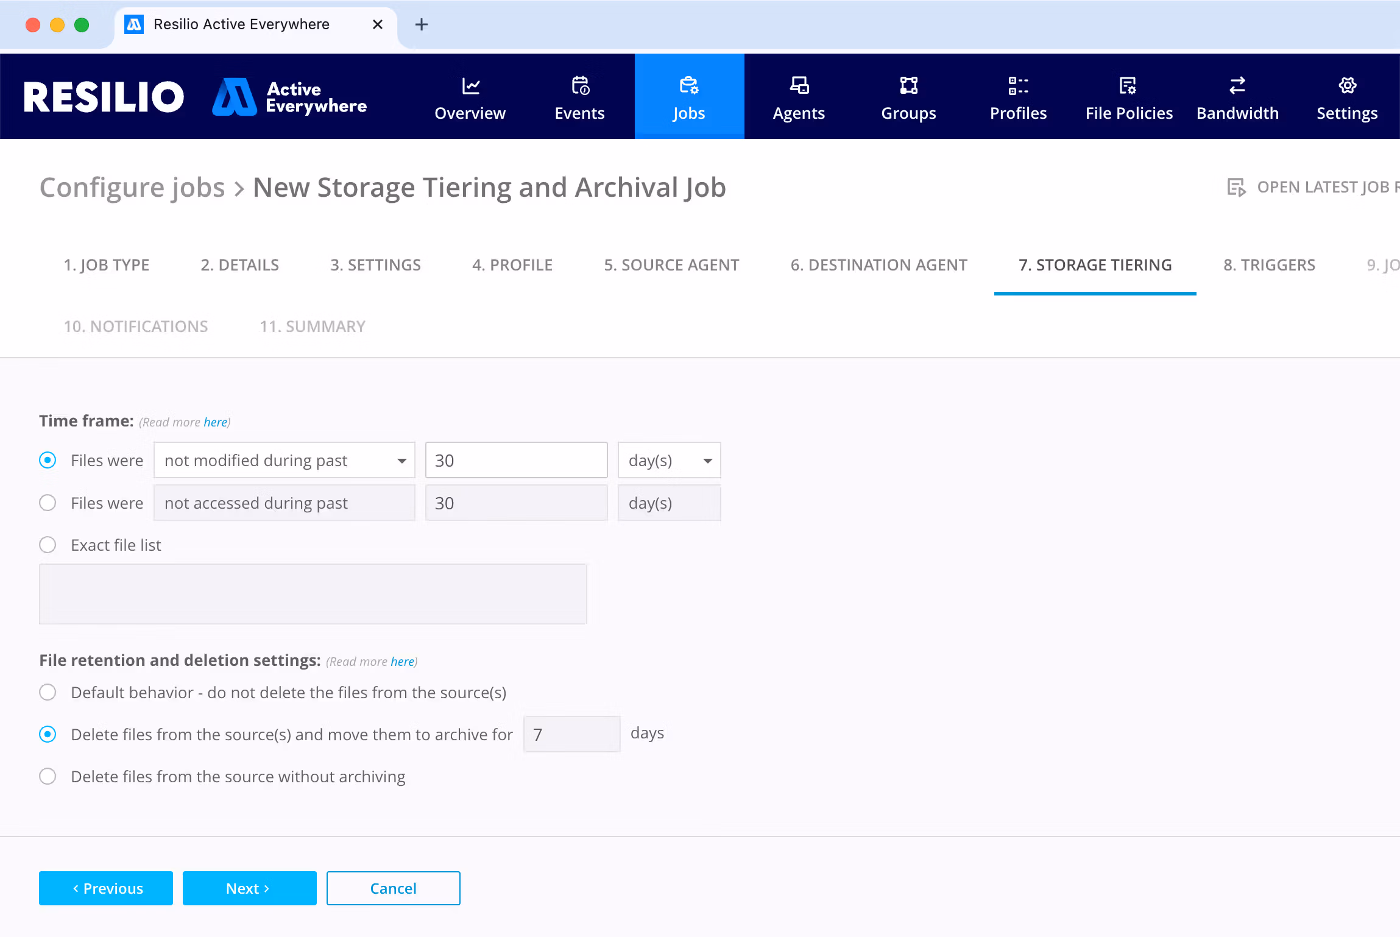The height and width of the screenshot is (937, 1400).
Task: Open the Time frame here link
Action: coord(214,422)
